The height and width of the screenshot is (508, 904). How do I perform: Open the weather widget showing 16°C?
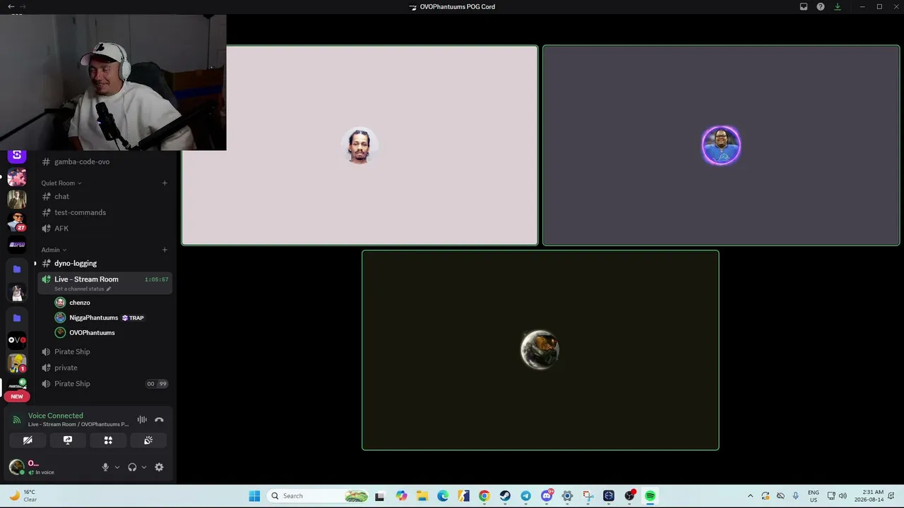(23, 496)
